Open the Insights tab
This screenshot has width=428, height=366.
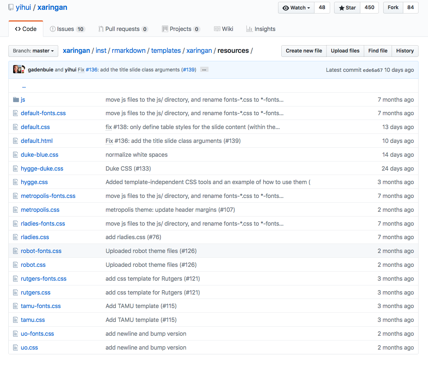point(261,29)
